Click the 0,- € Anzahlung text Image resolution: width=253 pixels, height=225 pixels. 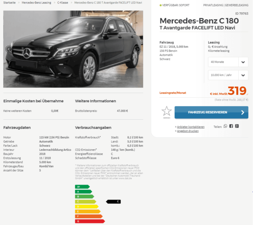coord(218,47)
